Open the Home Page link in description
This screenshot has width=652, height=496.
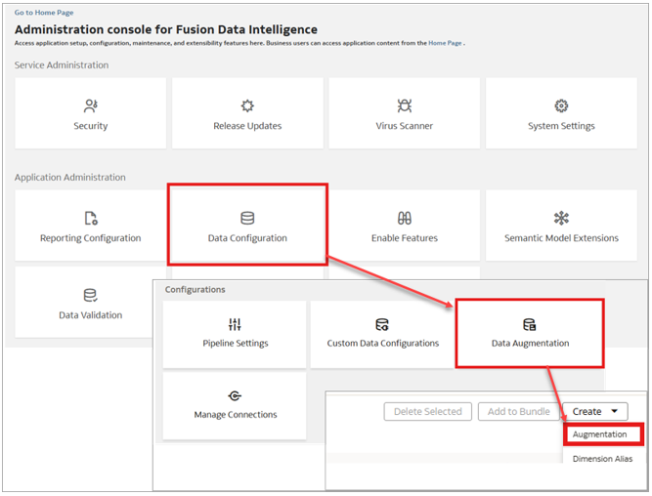pyautogui.click(x=445, y=43)
